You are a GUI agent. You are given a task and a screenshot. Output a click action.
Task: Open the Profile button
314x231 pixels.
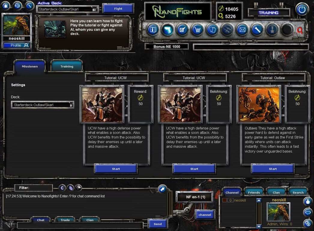[17, 45]
